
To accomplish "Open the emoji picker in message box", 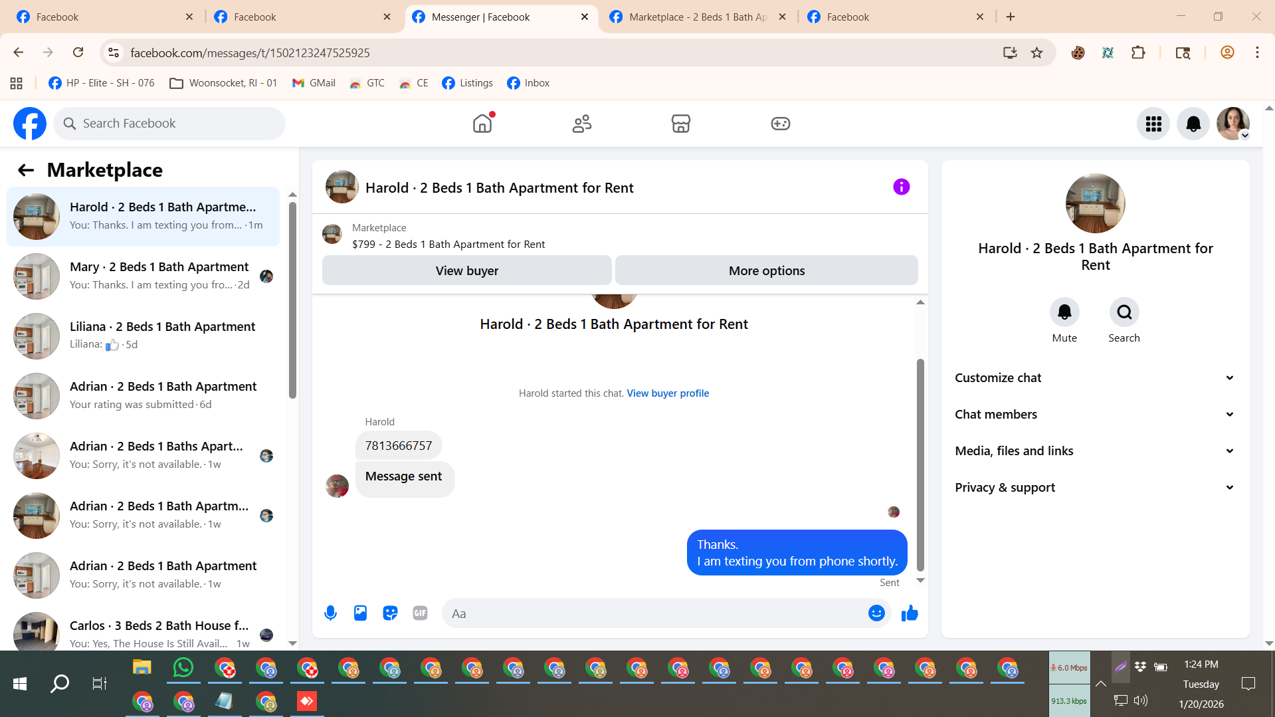I will (x=876, y=613).
